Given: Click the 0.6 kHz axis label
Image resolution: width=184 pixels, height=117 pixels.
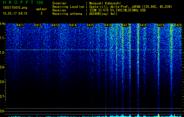Looking at the screenshot, I should 2,111.
